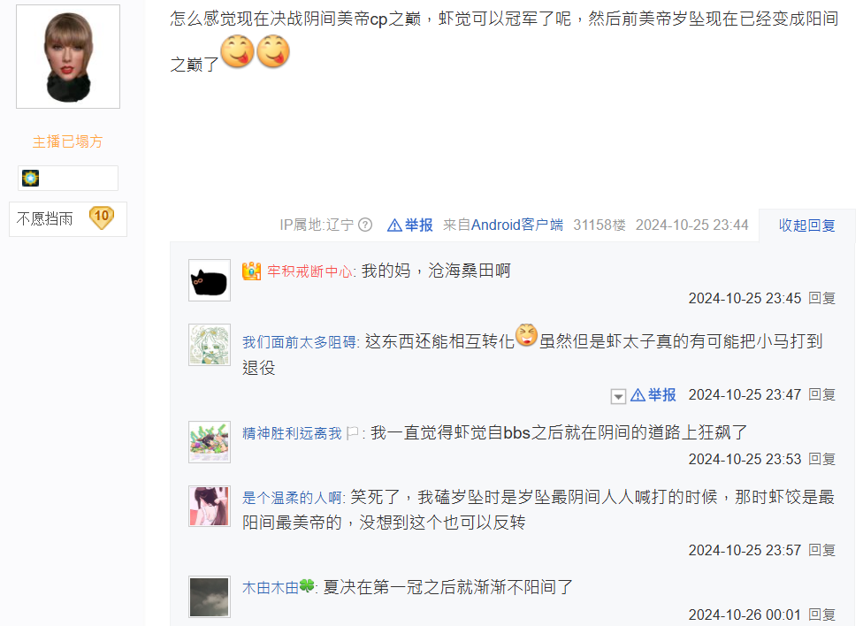Click the clover icon next to 木由木由

tap(307, 586)
